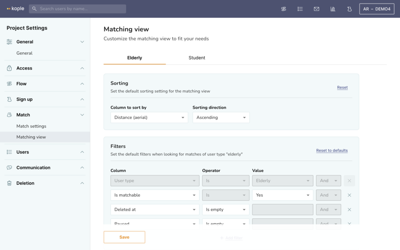The image size is (400, 250).
Task: Click the Flow icon in sidebar
Action: pyautogui.click(x=9, y=84)
